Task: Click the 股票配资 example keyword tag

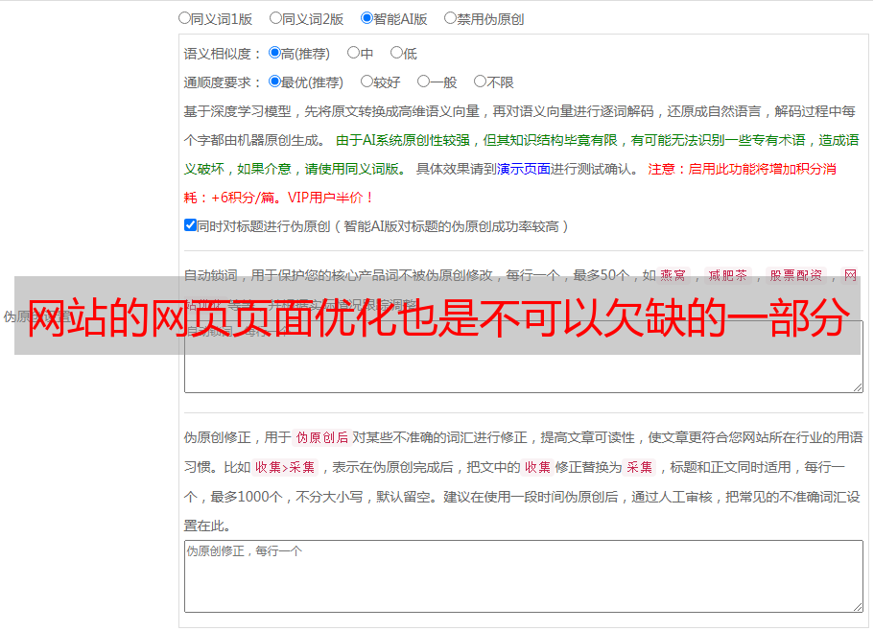Action: tap(796, 275)
